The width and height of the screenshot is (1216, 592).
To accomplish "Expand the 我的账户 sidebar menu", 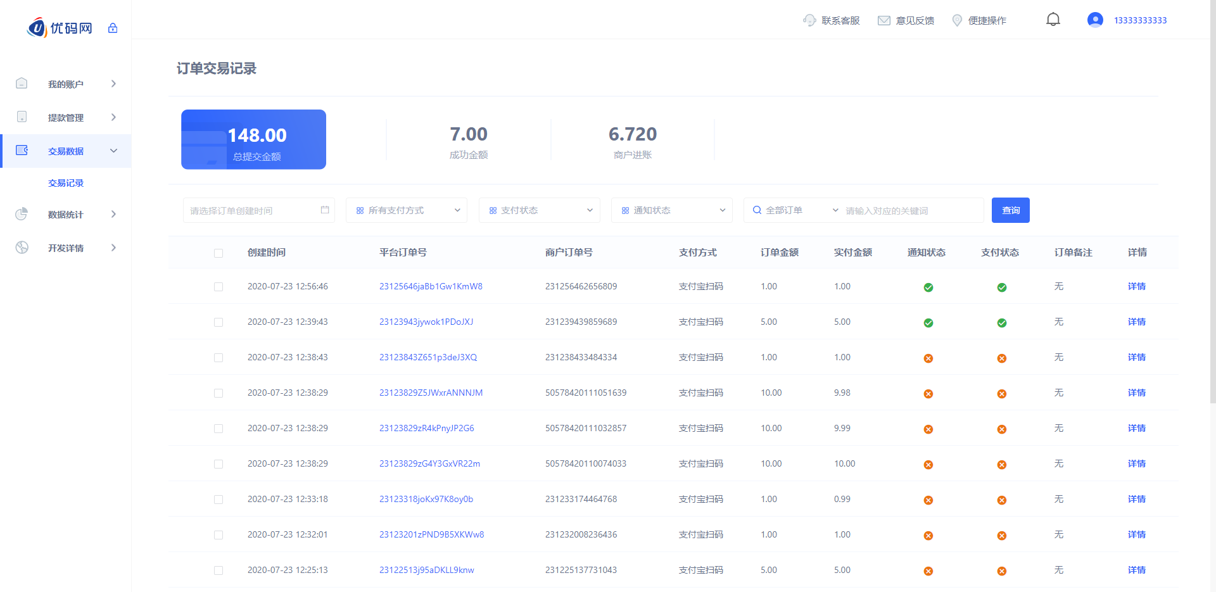I will (66, 84).
